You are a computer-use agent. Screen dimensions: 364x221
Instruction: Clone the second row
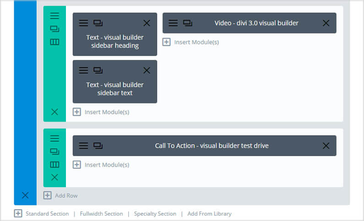(54, 151)
